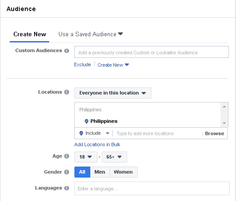Viewport: 236px width, 201px height.
Task: Click the Include location pin icon
Action: 81,133
